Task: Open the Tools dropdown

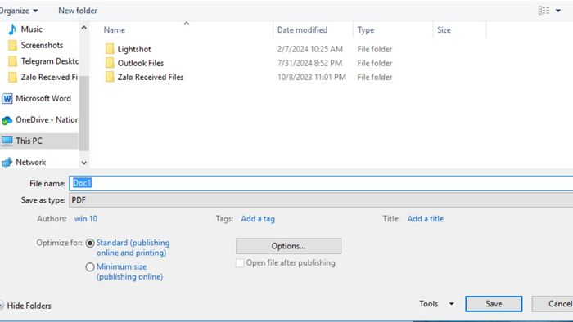Action: point(436,304)
